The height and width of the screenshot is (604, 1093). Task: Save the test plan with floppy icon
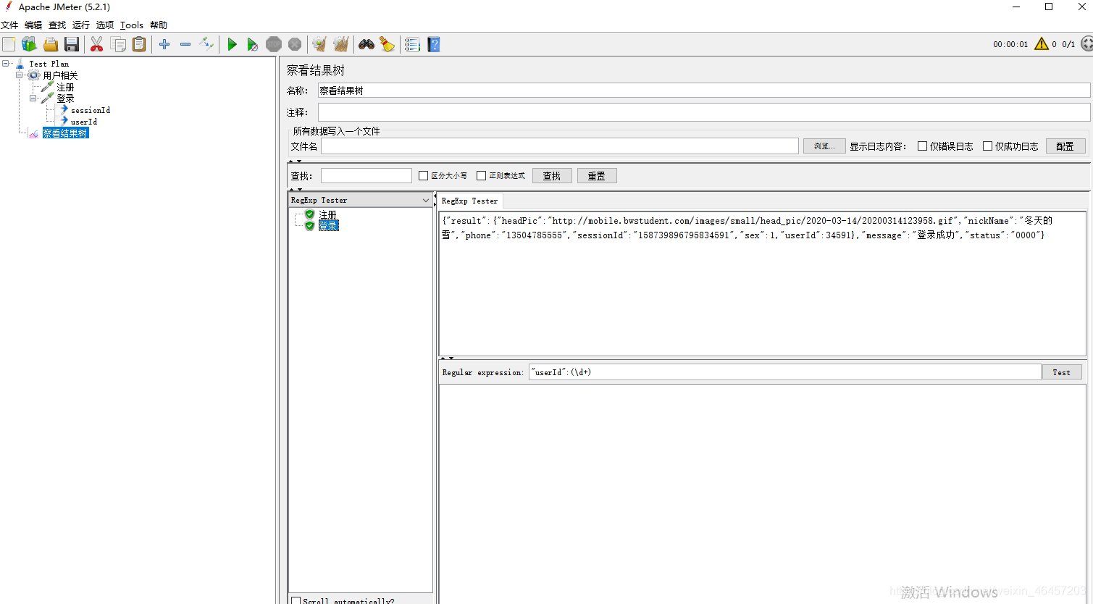coord(71,45)
